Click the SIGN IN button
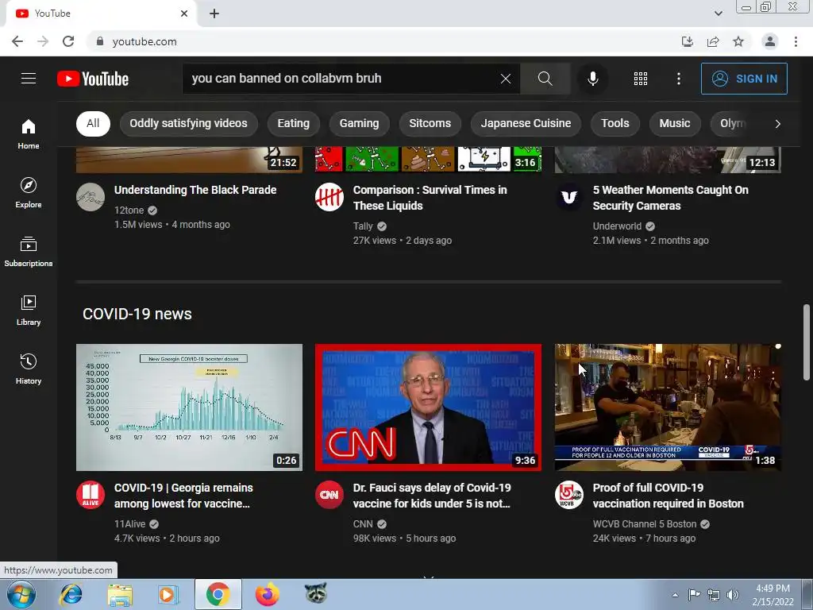 (x=744, y=79)
